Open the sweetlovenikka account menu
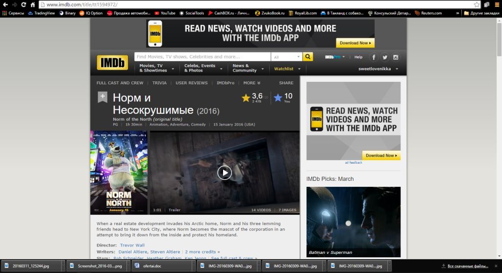This screenshot has width=502, height=273. click(x=378, y=69)
